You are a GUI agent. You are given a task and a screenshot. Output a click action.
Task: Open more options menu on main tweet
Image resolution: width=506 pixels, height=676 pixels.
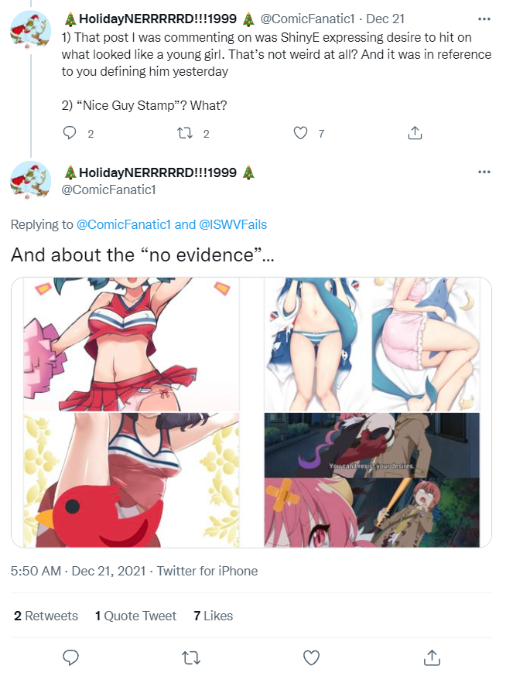pos(484,172)
